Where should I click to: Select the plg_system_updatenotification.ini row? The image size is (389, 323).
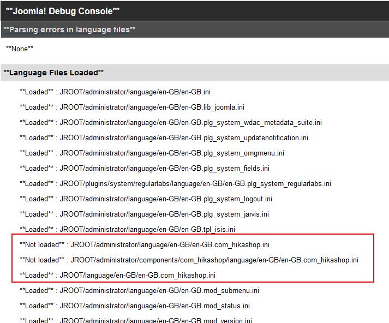164,137
